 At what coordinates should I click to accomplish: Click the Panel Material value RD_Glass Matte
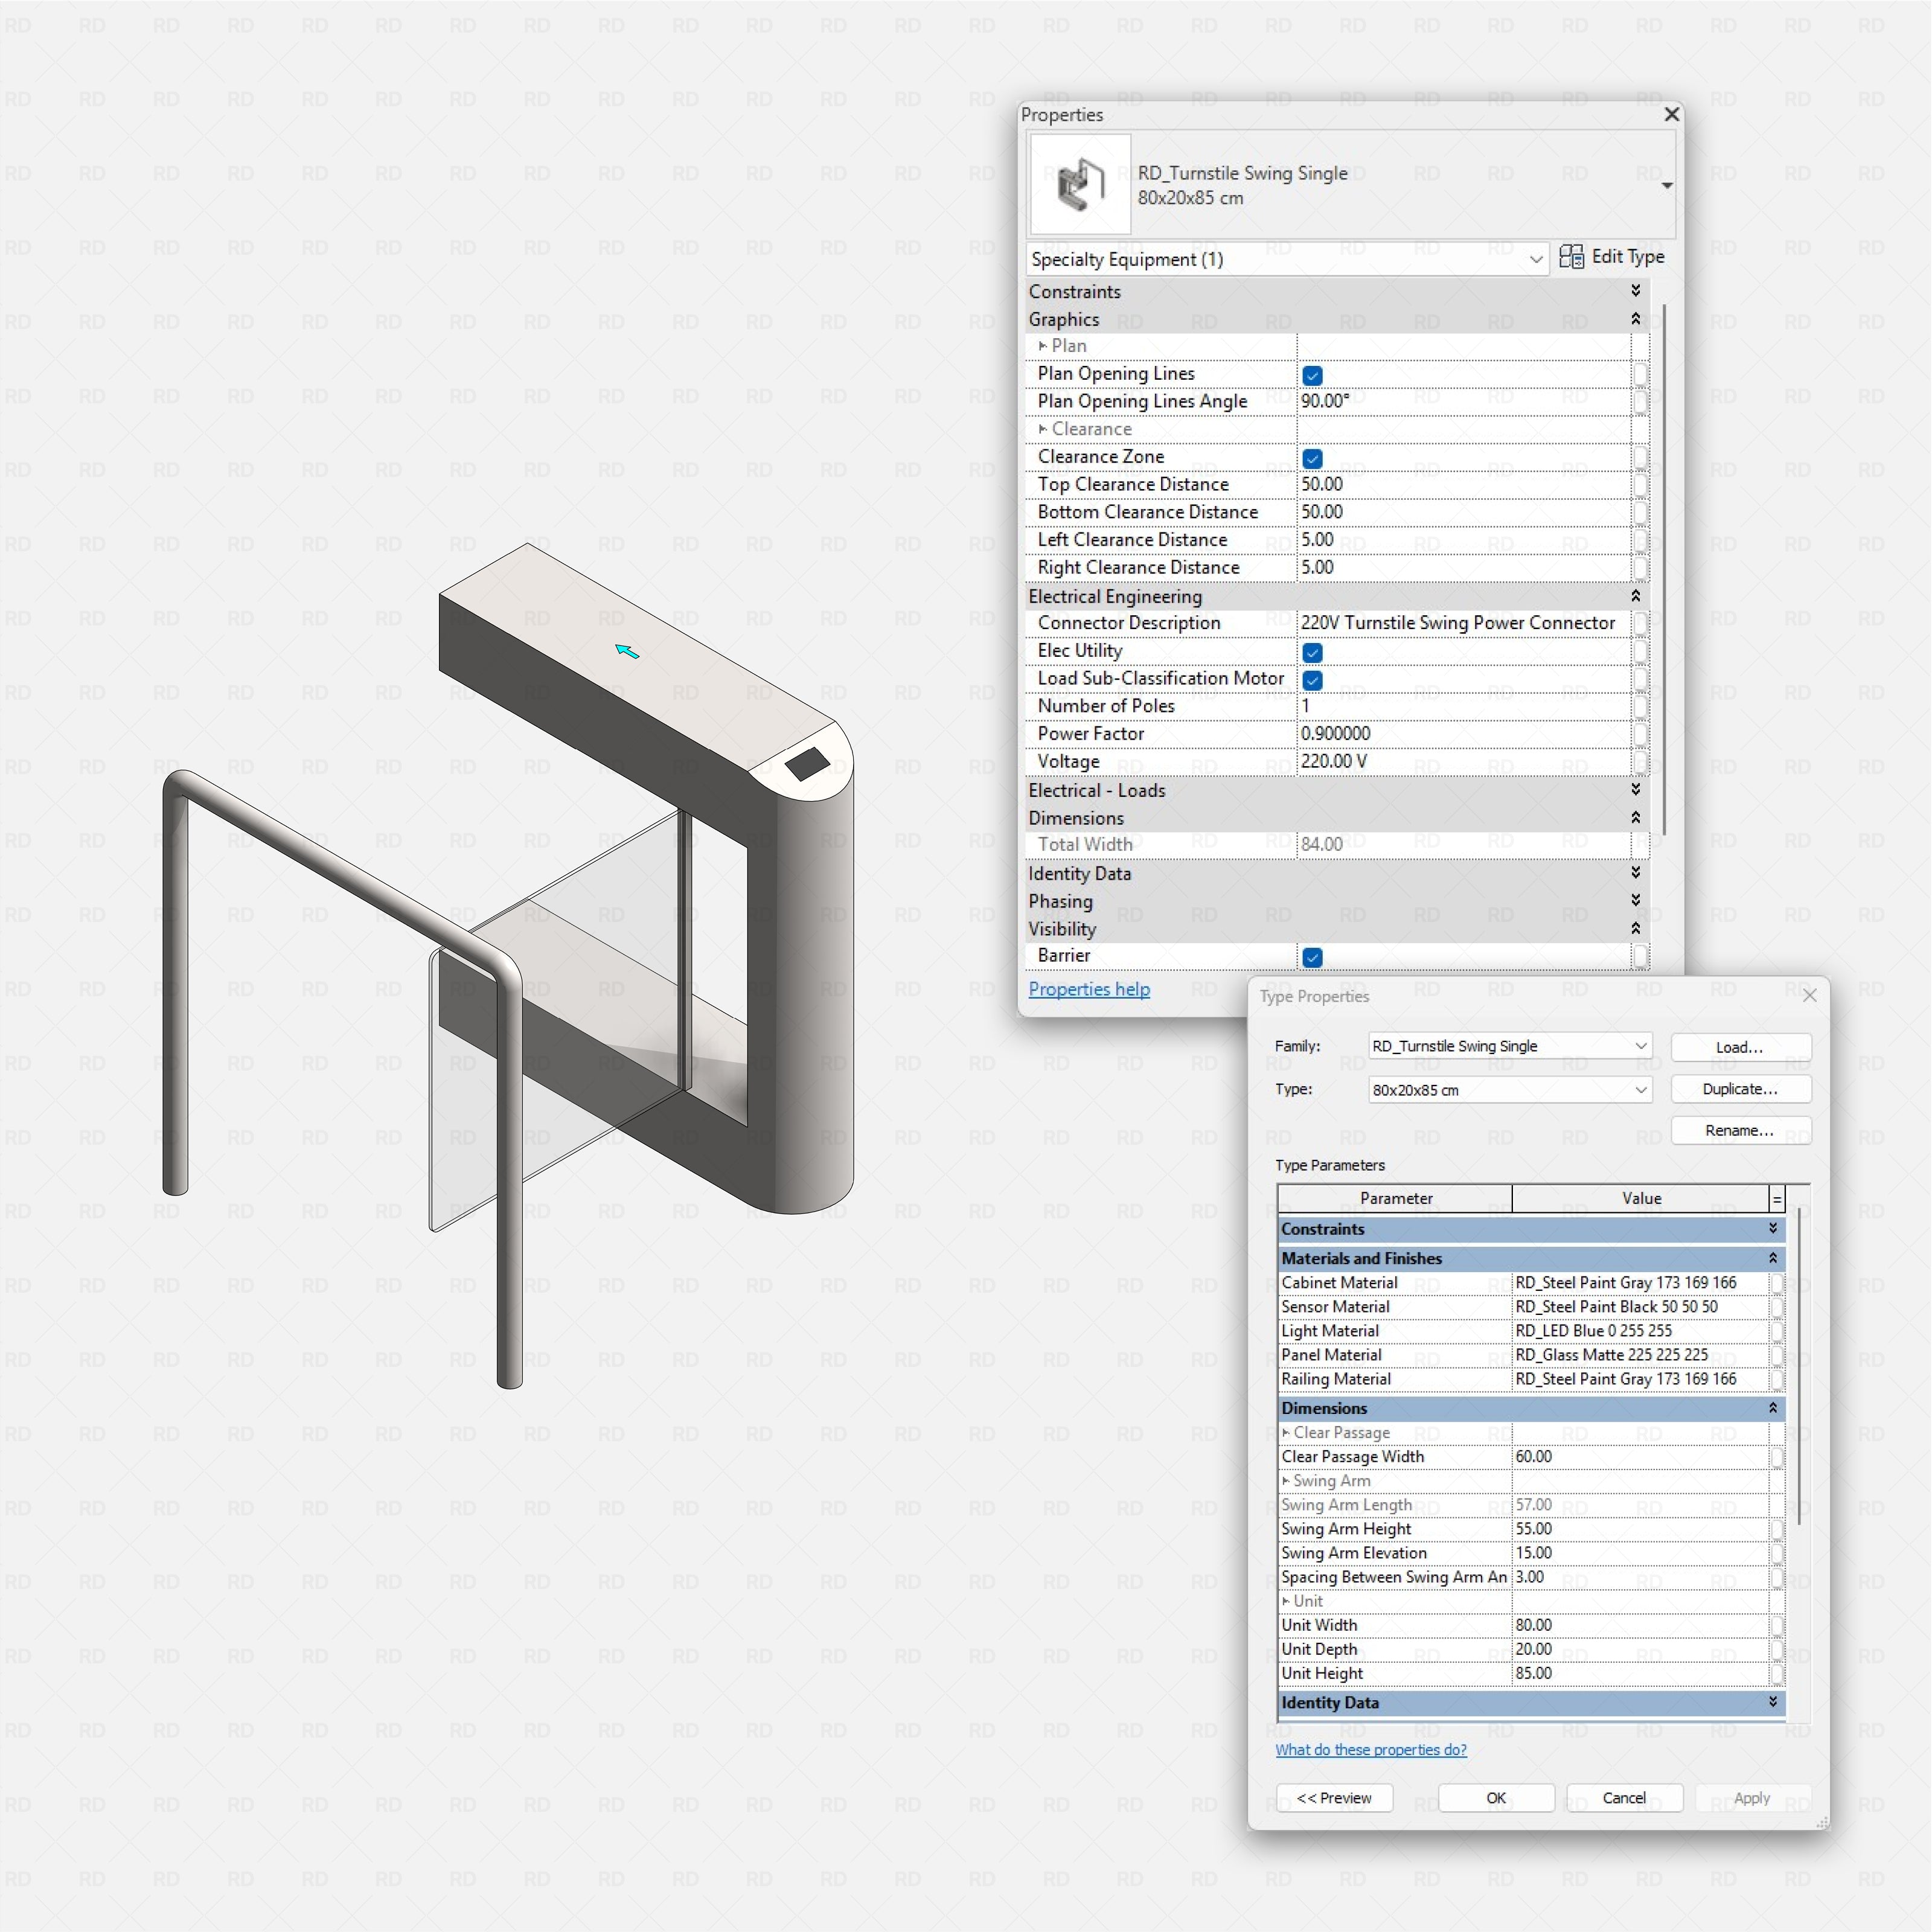1641,1355
